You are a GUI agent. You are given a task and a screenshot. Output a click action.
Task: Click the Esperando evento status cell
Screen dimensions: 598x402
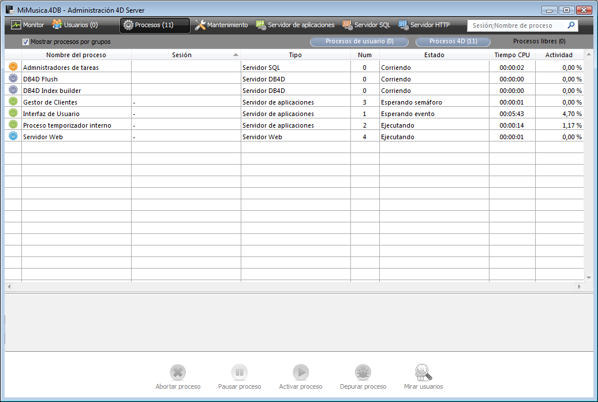[x=435, y=114]
